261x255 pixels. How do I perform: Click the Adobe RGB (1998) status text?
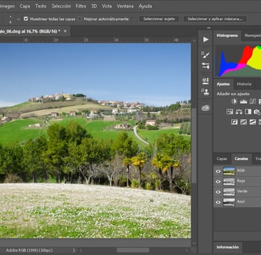29,250
